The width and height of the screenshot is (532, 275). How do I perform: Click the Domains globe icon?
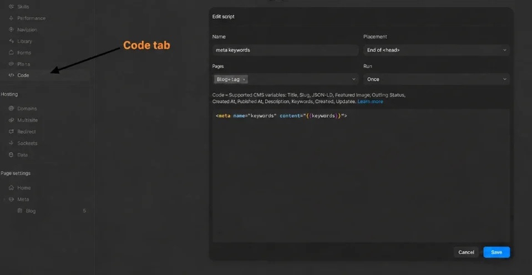click(11, 109)
